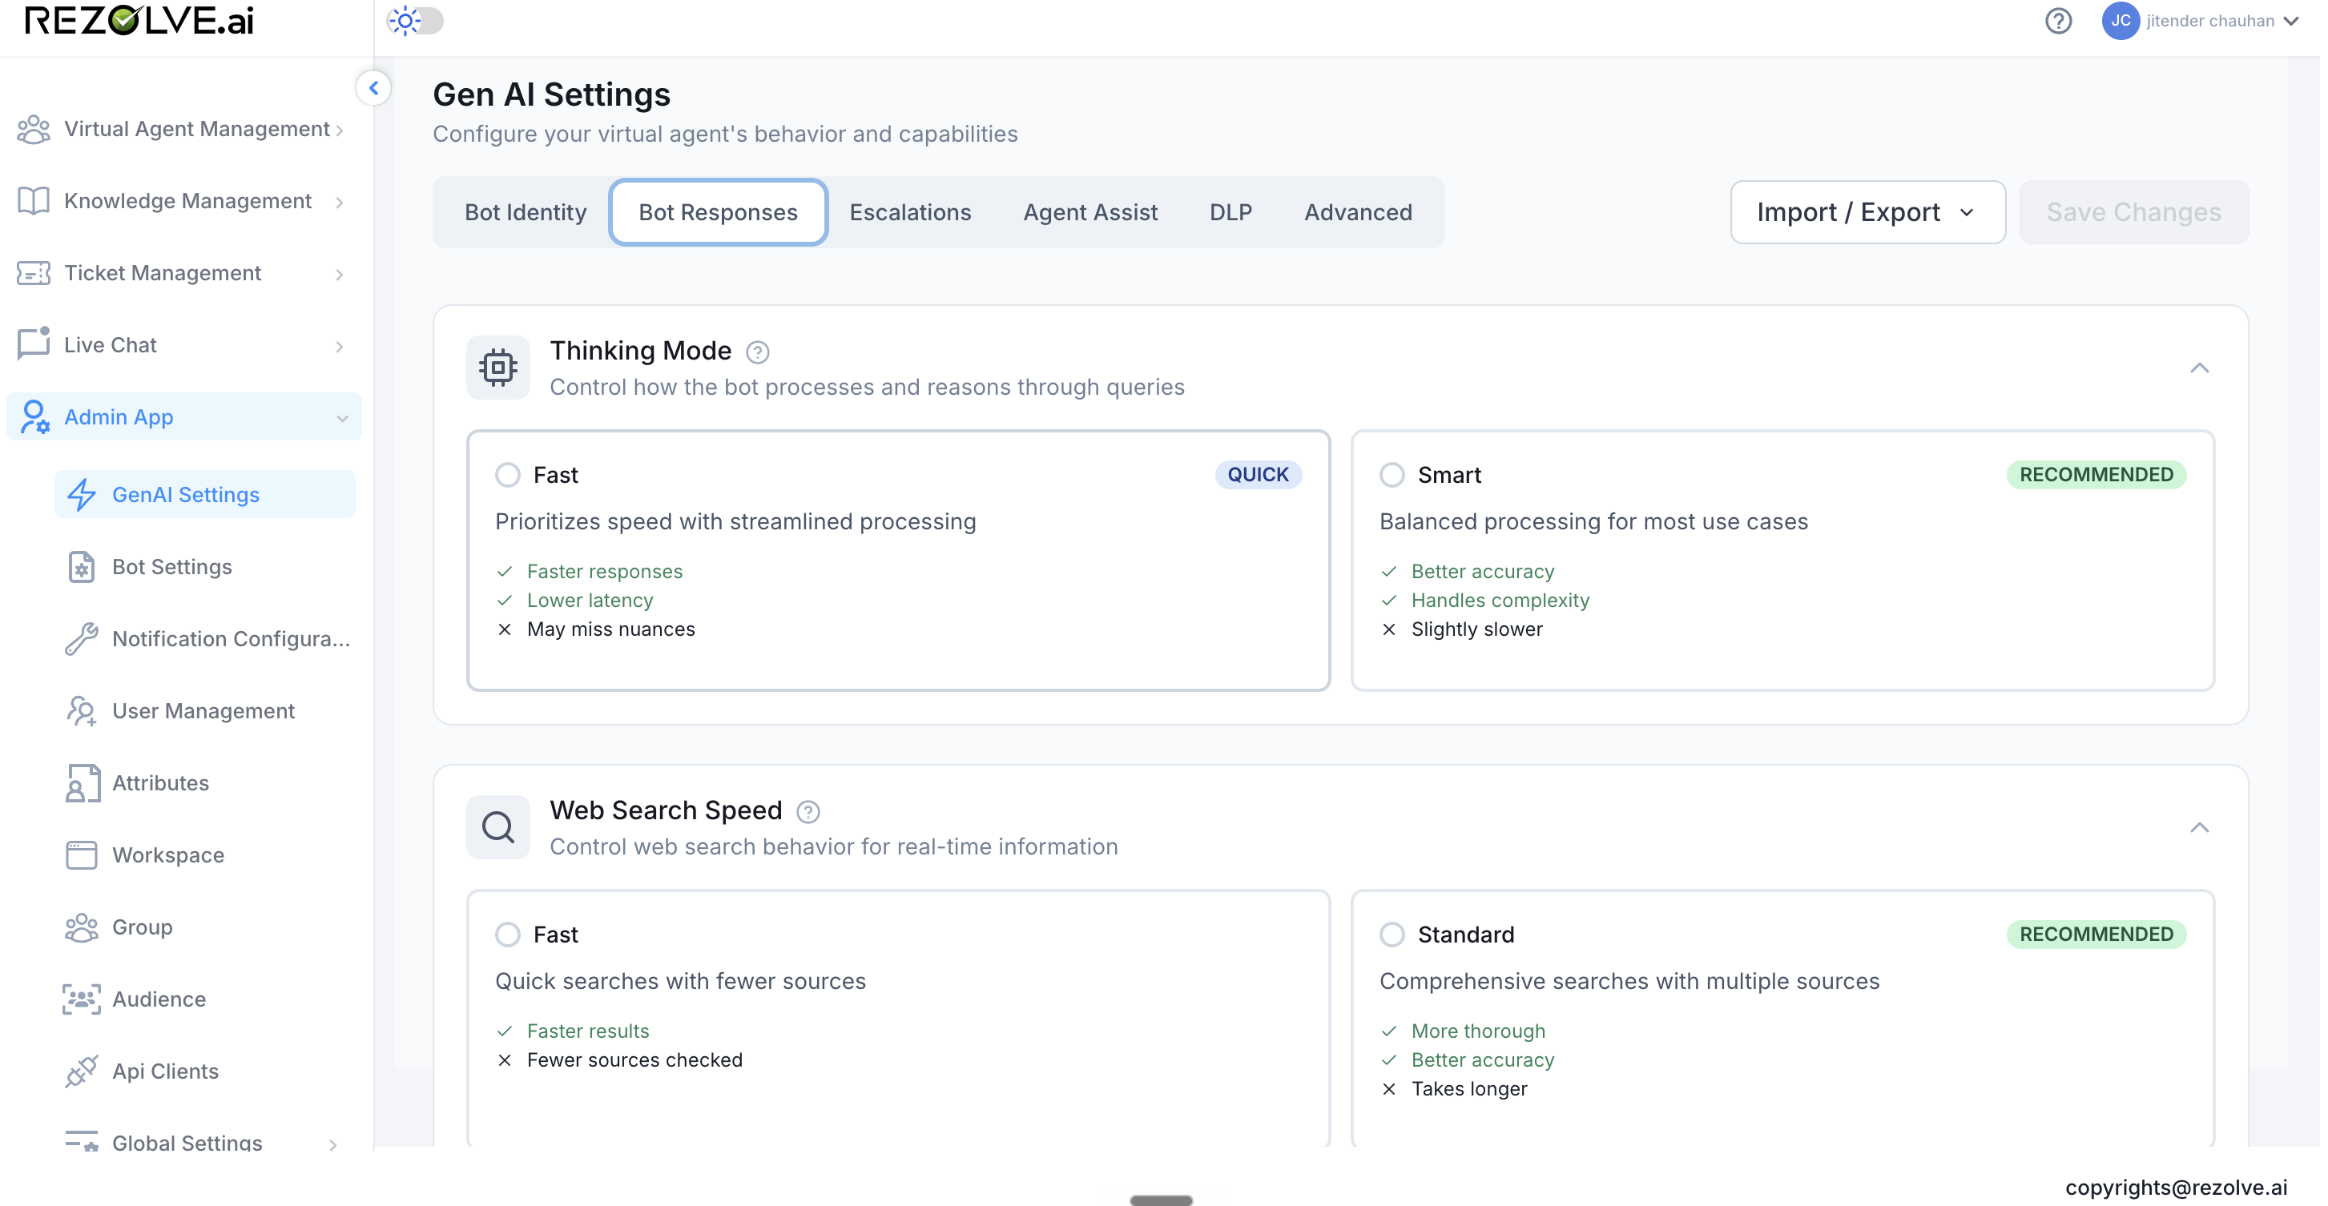Click the bottom horizontal scrollbar handle
The width and height of the screenshot is (2328, 1206).
(x=1160, y=1200)
